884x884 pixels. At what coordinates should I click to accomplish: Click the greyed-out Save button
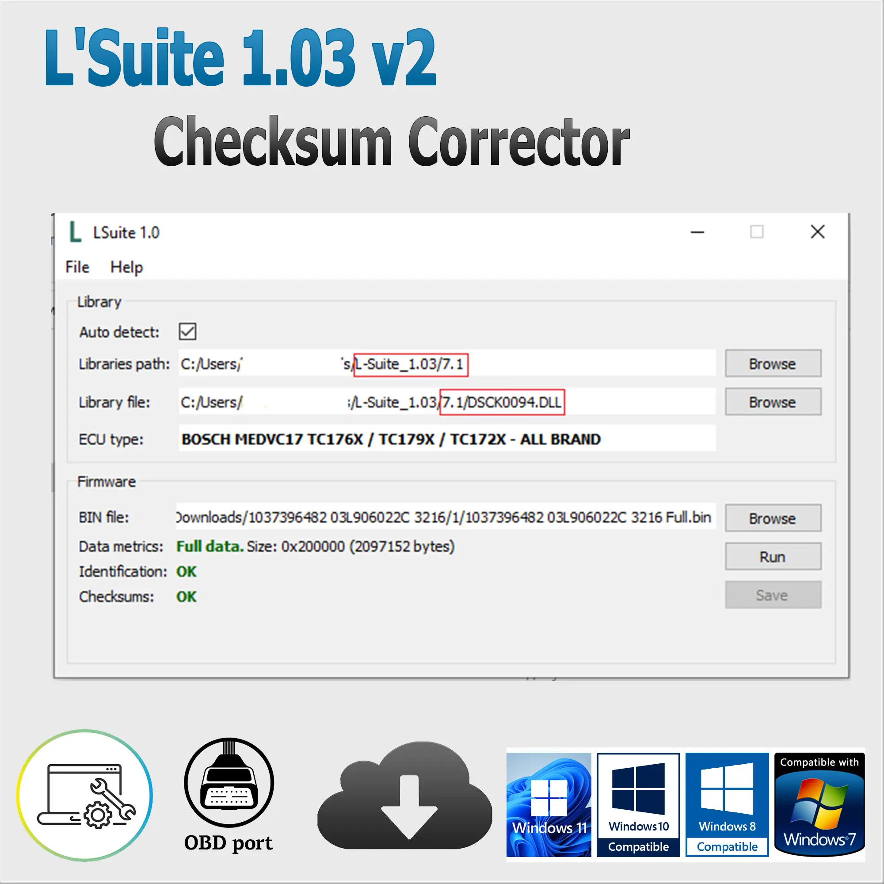[773, 595]
